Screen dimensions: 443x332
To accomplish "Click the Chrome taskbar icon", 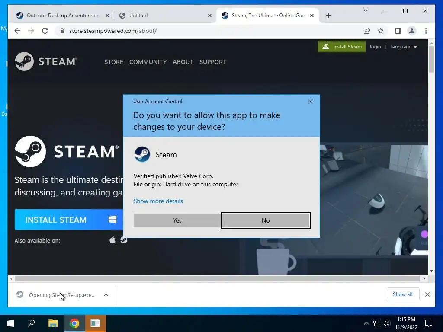I will (74, 323).
